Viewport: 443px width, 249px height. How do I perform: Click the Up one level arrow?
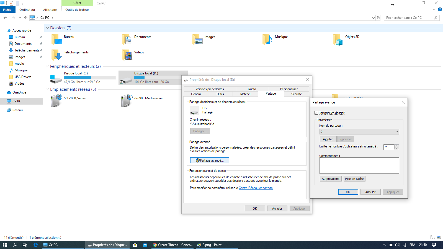tap(26, 18)
